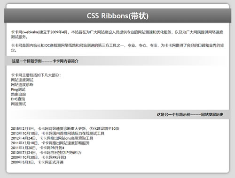This screenshot has height=178, width=235.
Task: Click the 网站速度测试 list line
Action: click(22, 80)
